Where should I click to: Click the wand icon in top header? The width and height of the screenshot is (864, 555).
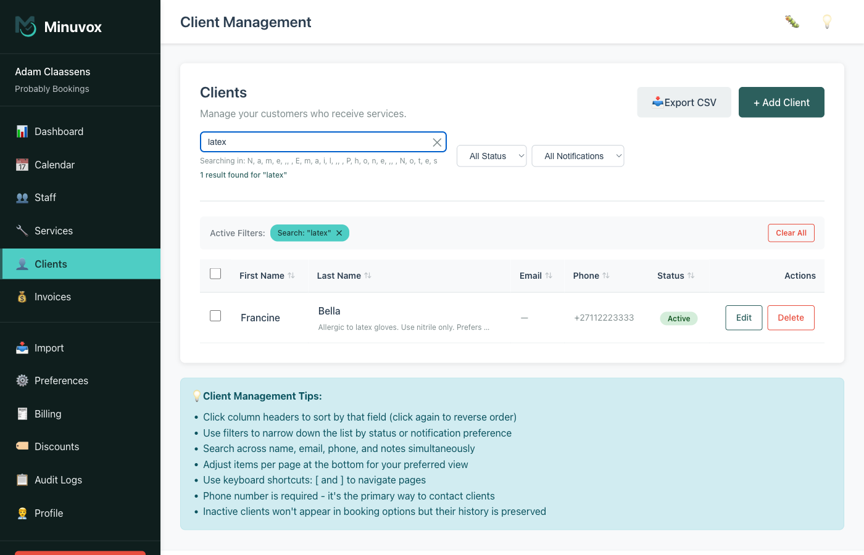(792, 22)
